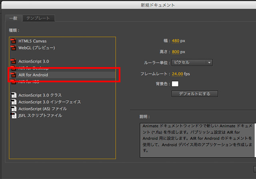The width and height of the screenshot is (256, 179).
Task: Click the ActionScript (AS) ファイル icon
Action: click(x=14, y=109)
